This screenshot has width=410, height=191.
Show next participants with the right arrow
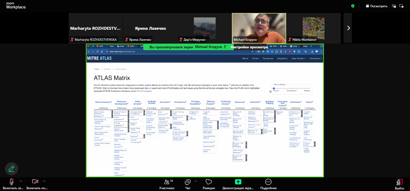coord(348,28)
